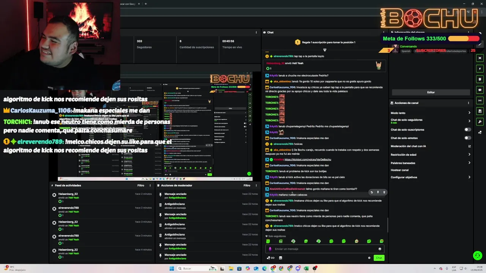Image resolution: width=486 pixels, height=273 pixels.
Task: Open options menu of Feed de actividades
Action: point(150,185)
